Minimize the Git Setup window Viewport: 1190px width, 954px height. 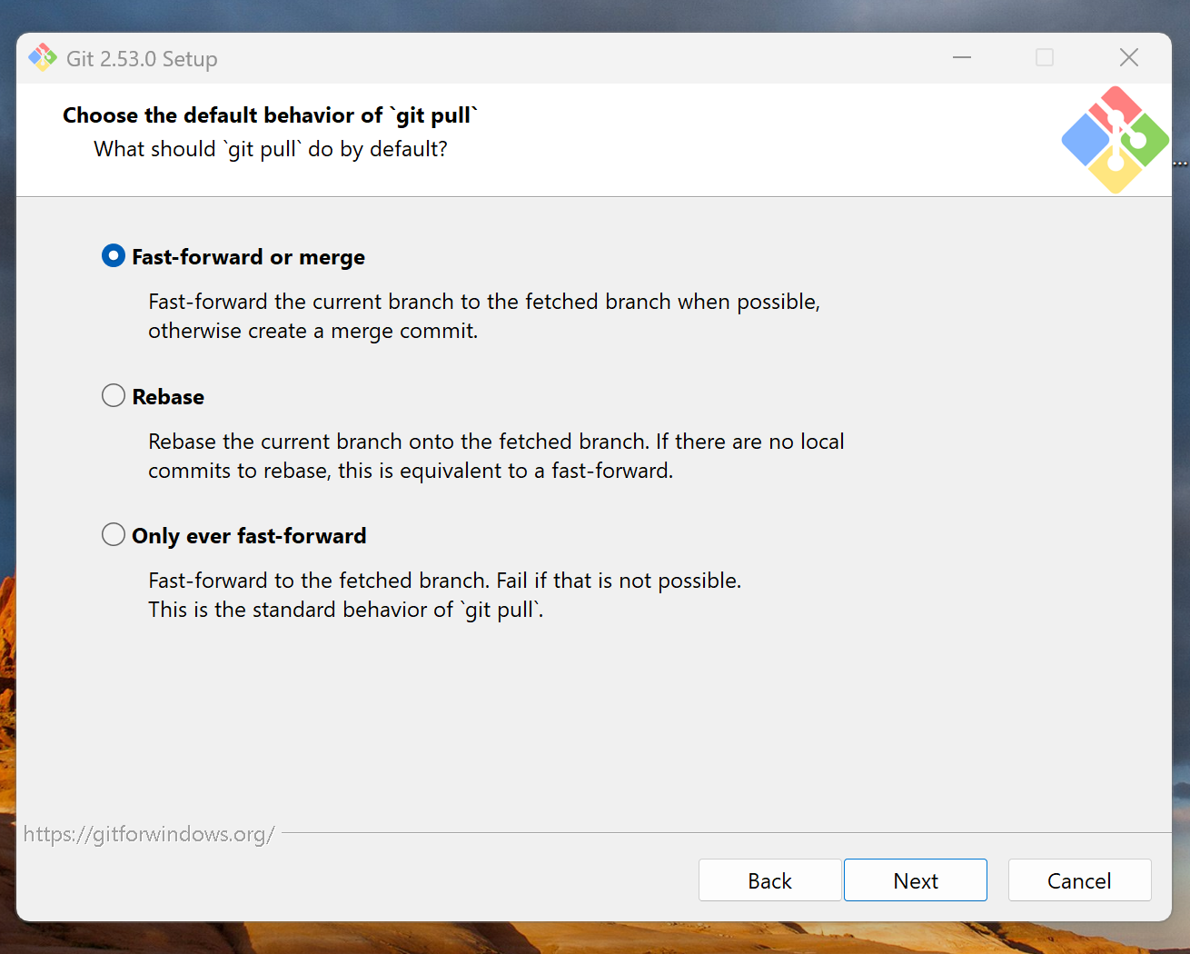pos(962,58)
